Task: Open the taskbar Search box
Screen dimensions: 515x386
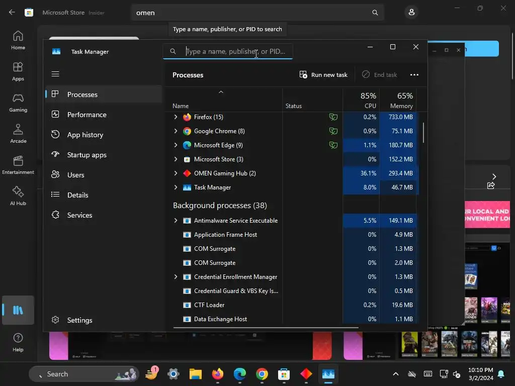Action: pos(84,374)
